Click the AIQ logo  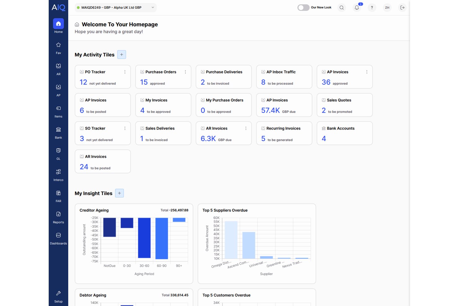point(58,7)
